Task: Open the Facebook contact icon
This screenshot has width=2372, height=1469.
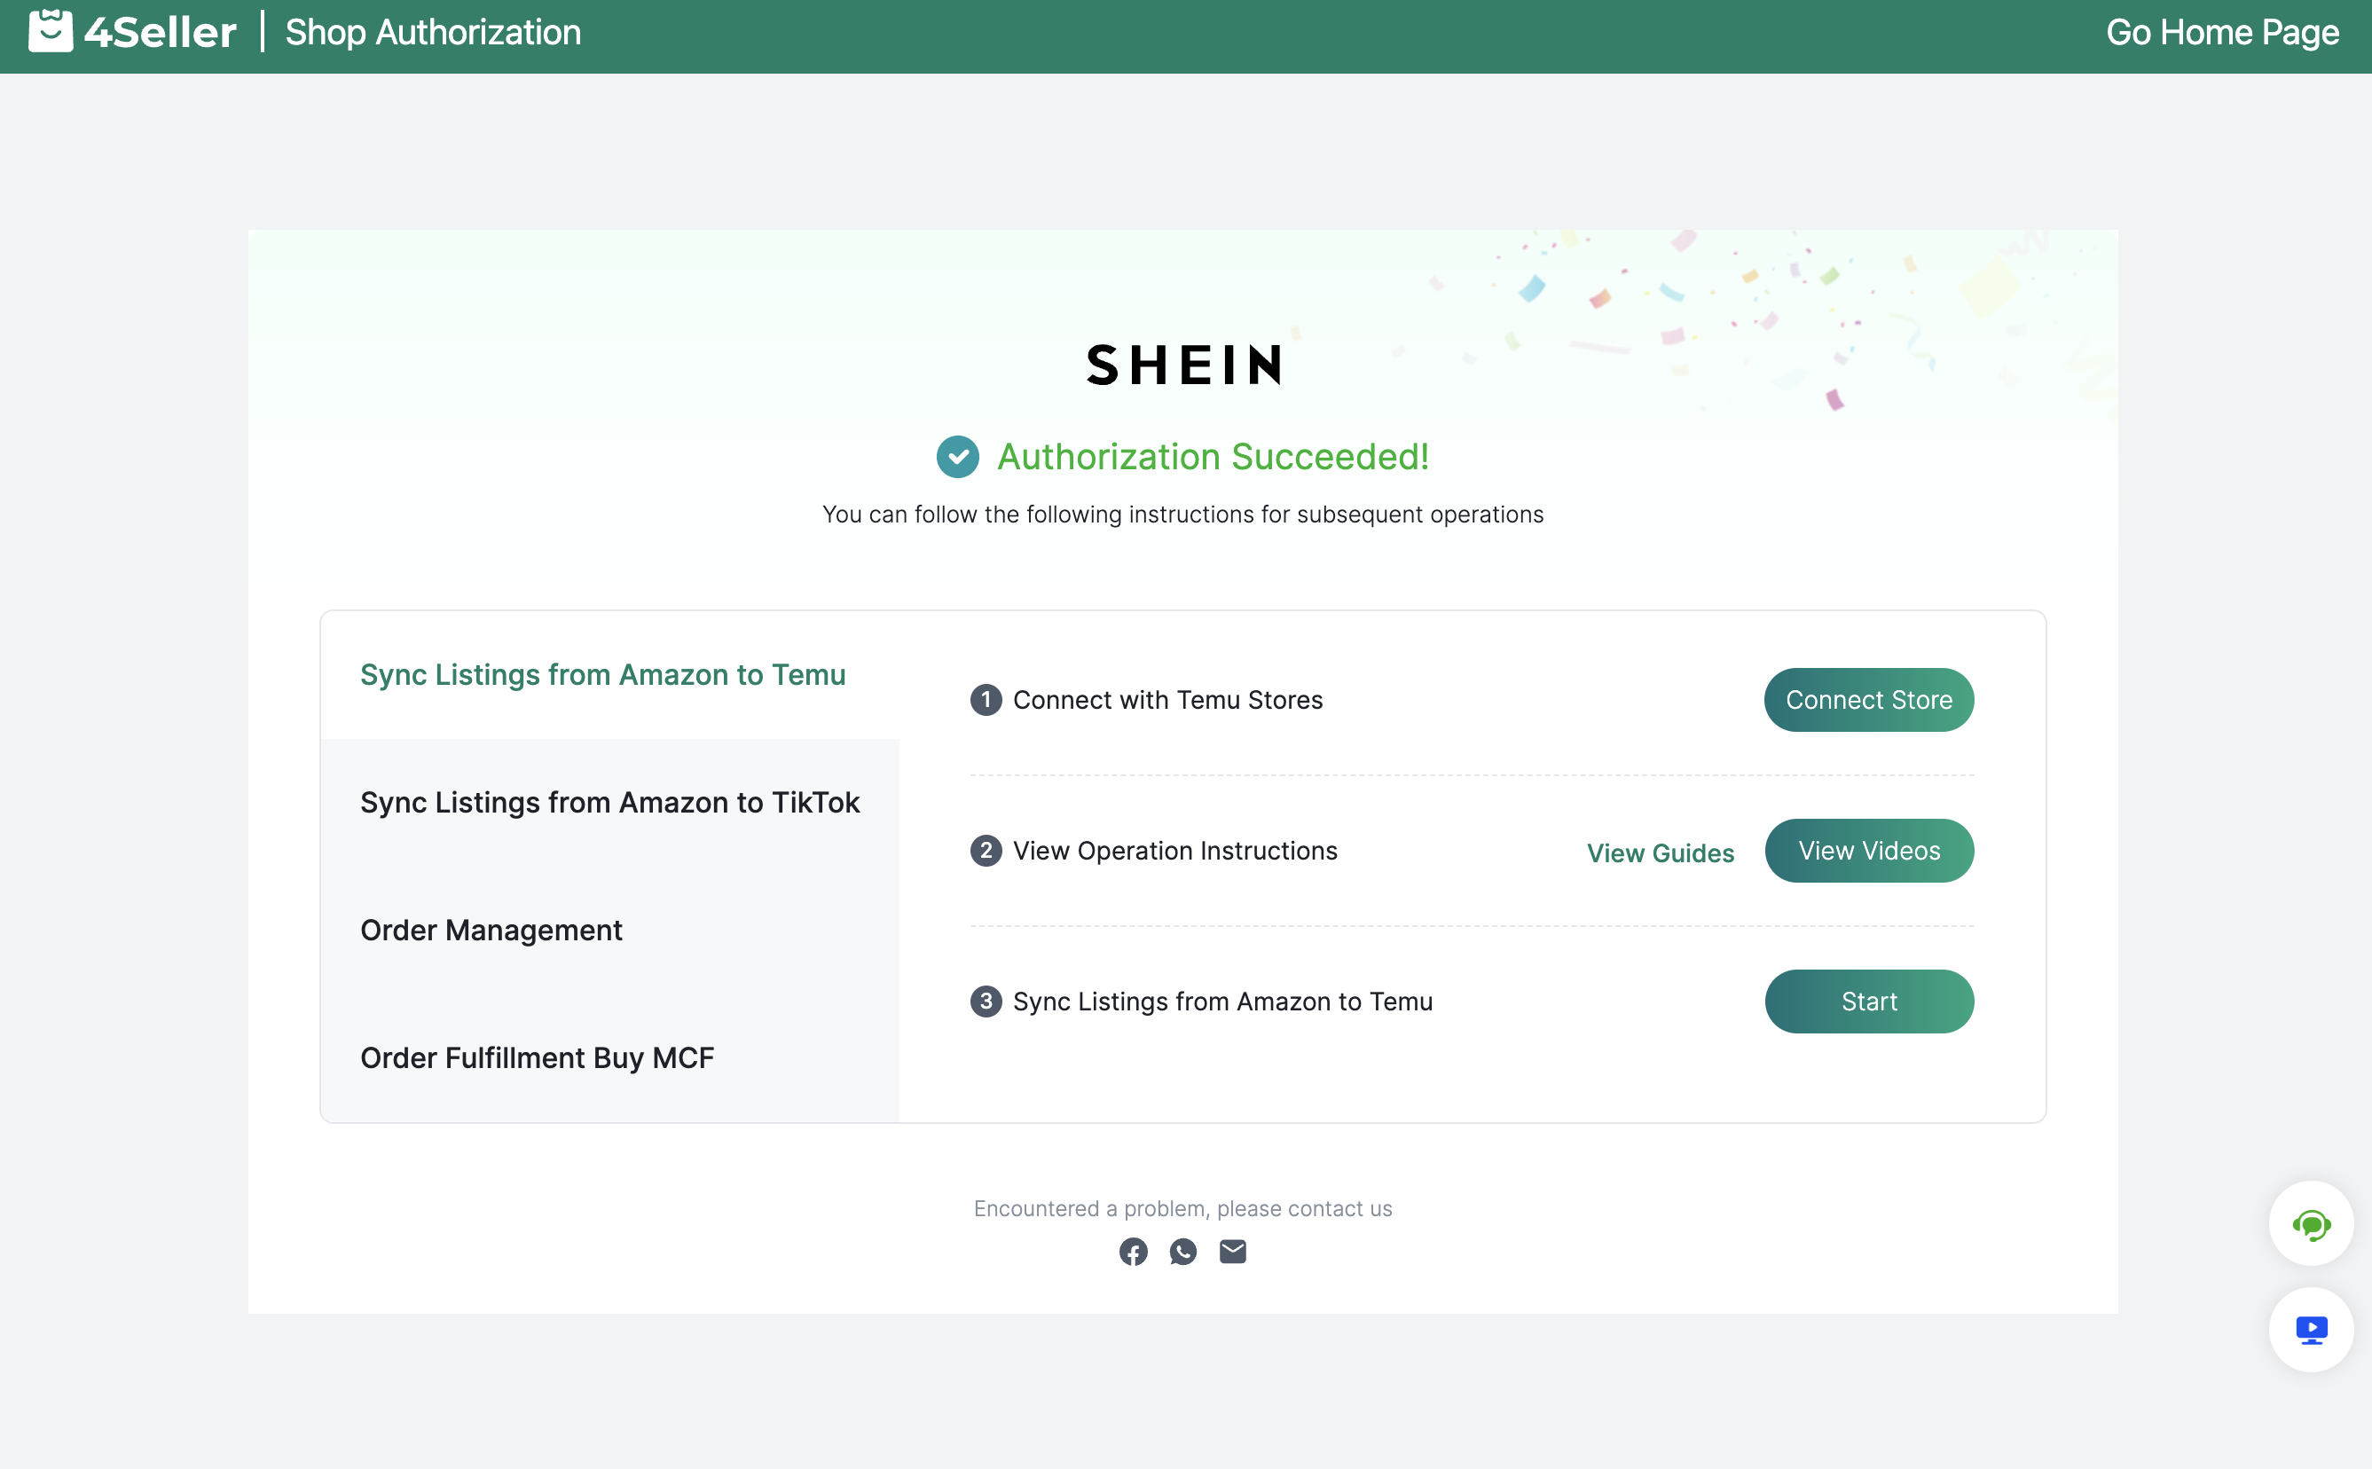Action: point(1133,1252)
